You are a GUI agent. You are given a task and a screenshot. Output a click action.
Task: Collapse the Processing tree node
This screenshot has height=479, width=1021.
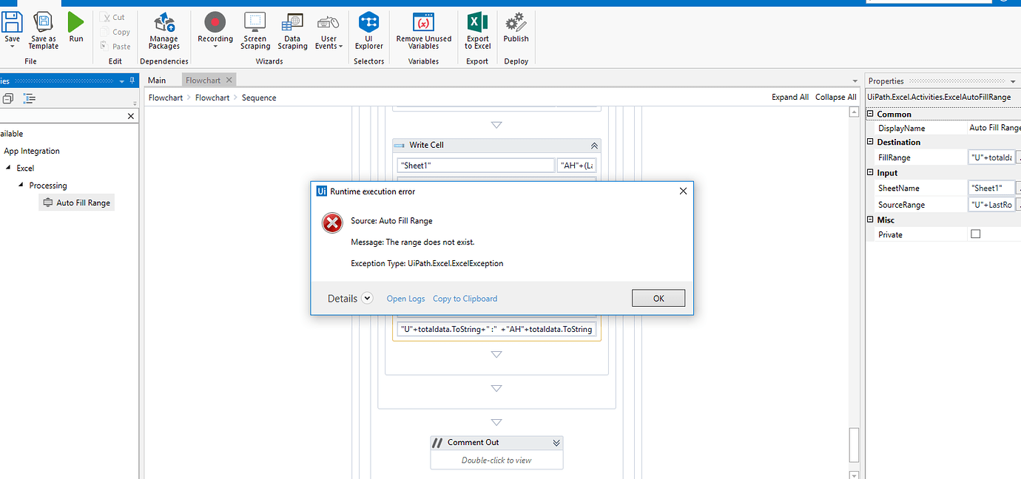pos(21,186)
